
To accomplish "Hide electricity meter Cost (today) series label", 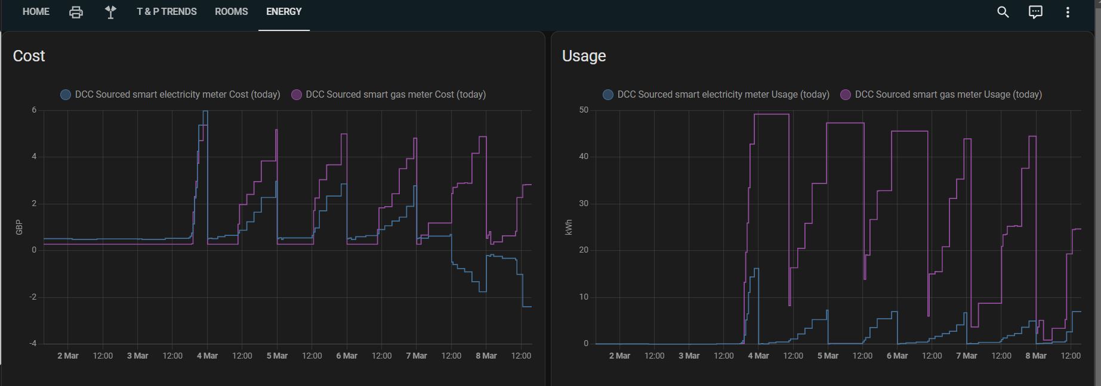I will coord(178,95).
